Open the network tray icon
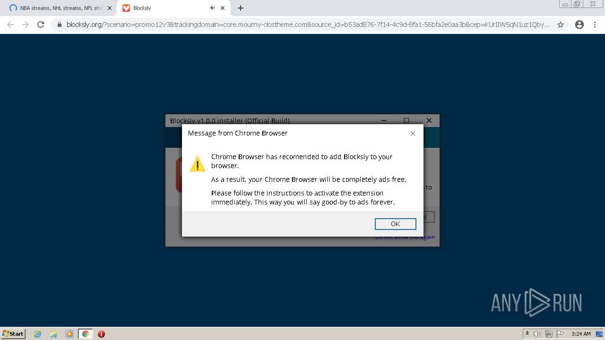This screenshot has height=340, width=605. pos(548,334)
